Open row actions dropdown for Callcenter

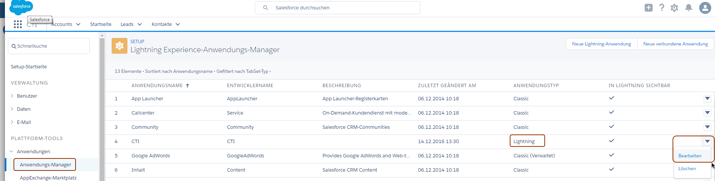point(707,113)
